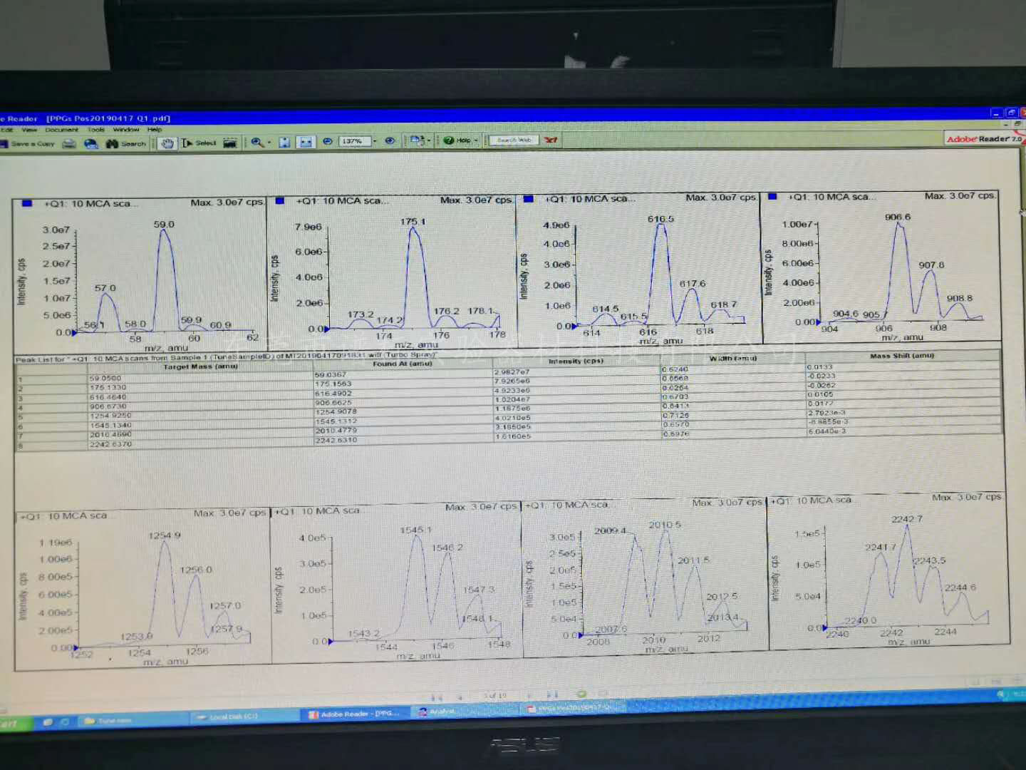Open the Document menu
The height and width of the screenshot is (770, 1026).
click(x=61, y=130)
